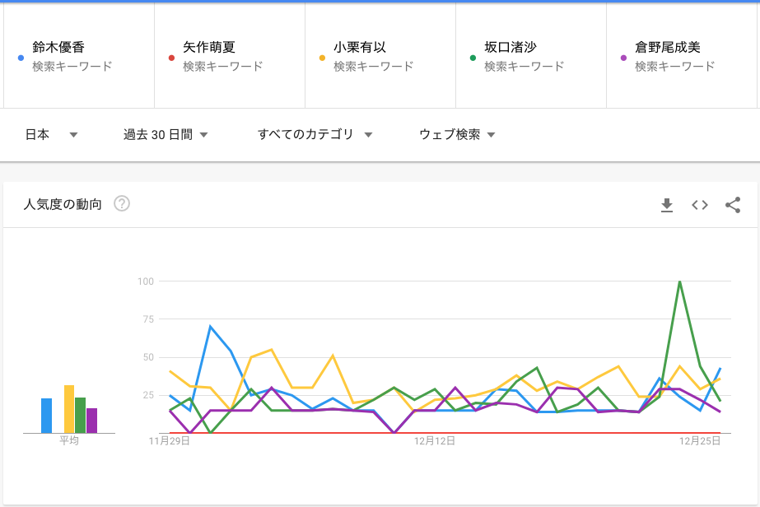
Task: Click the green line peak at 100
Action: [x=679, y=282]
